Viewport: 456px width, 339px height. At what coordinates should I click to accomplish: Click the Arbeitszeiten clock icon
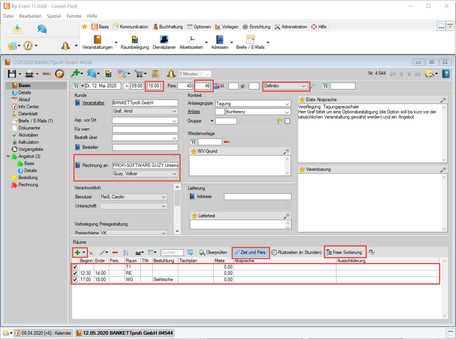tap(191, 40)
